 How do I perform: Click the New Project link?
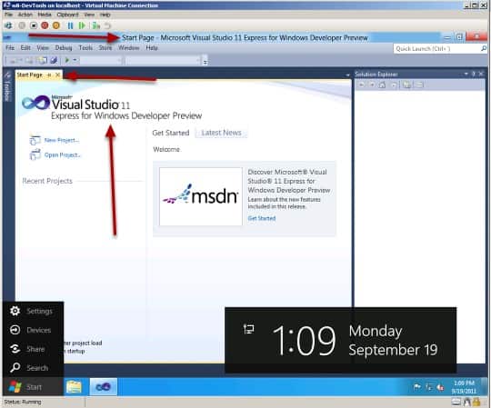(62, 140)
